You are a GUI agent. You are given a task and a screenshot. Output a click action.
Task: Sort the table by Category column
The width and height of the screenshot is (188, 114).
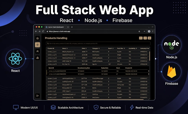tap(96, 48)
